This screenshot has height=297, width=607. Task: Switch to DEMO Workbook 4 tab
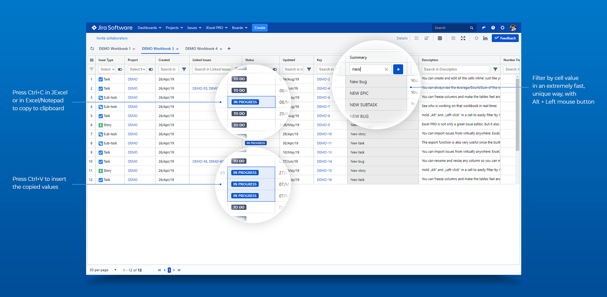tap(201, 49)
